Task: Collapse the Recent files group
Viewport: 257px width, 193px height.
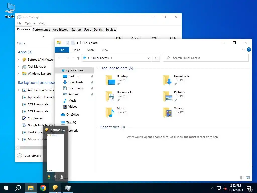Action: pyautogui.click(x=98, y=127)
